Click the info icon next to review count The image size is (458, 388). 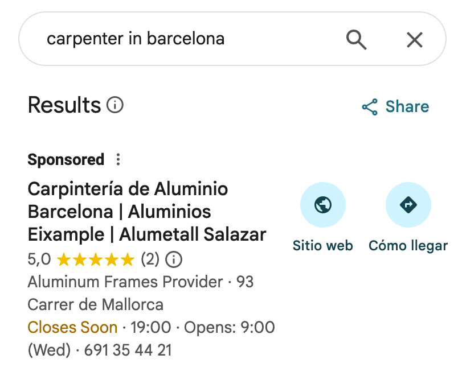[x=173, y=260]
